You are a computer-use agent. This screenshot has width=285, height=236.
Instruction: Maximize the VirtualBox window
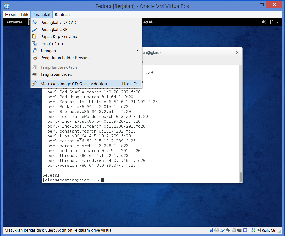click(x=262, y=5)
